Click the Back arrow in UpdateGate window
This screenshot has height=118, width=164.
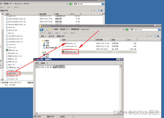click(42, 30)
